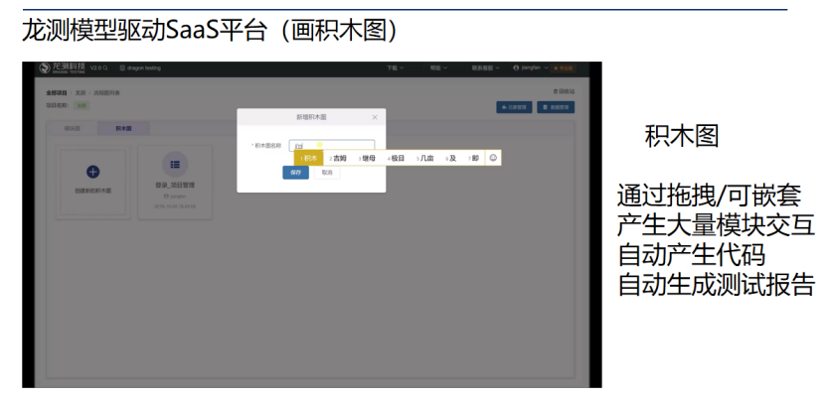Switch to the 模块图 tab

pos(73,128)
